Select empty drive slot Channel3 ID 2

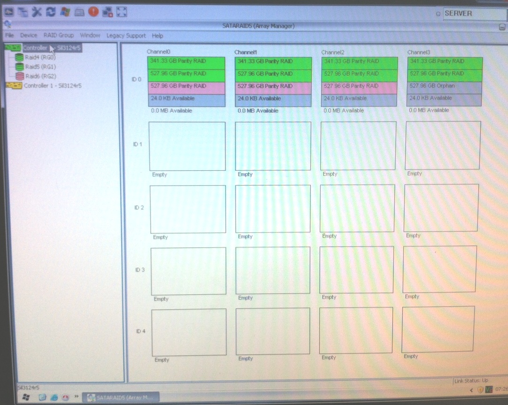(x=441, y=208)
